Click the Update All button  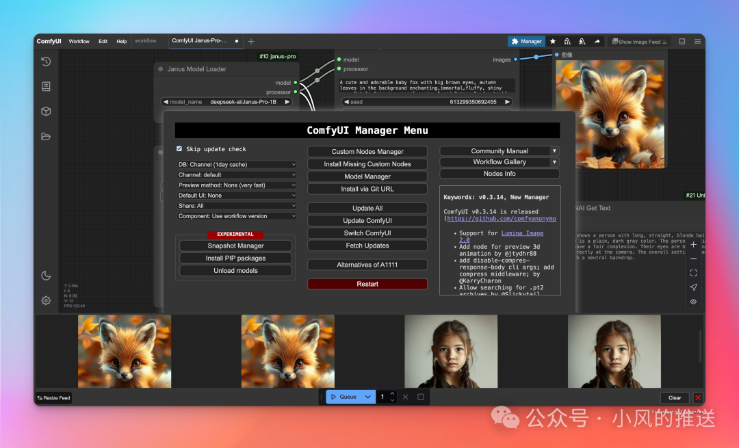pyautogui.click(x=367, y=208)
